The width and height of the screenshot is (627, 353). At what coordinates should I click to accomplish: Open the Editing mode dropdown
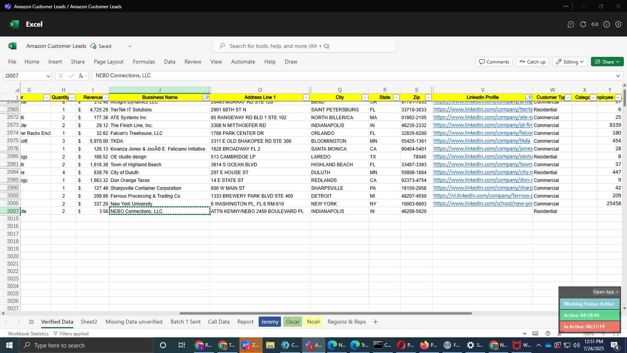click(570, 62)
